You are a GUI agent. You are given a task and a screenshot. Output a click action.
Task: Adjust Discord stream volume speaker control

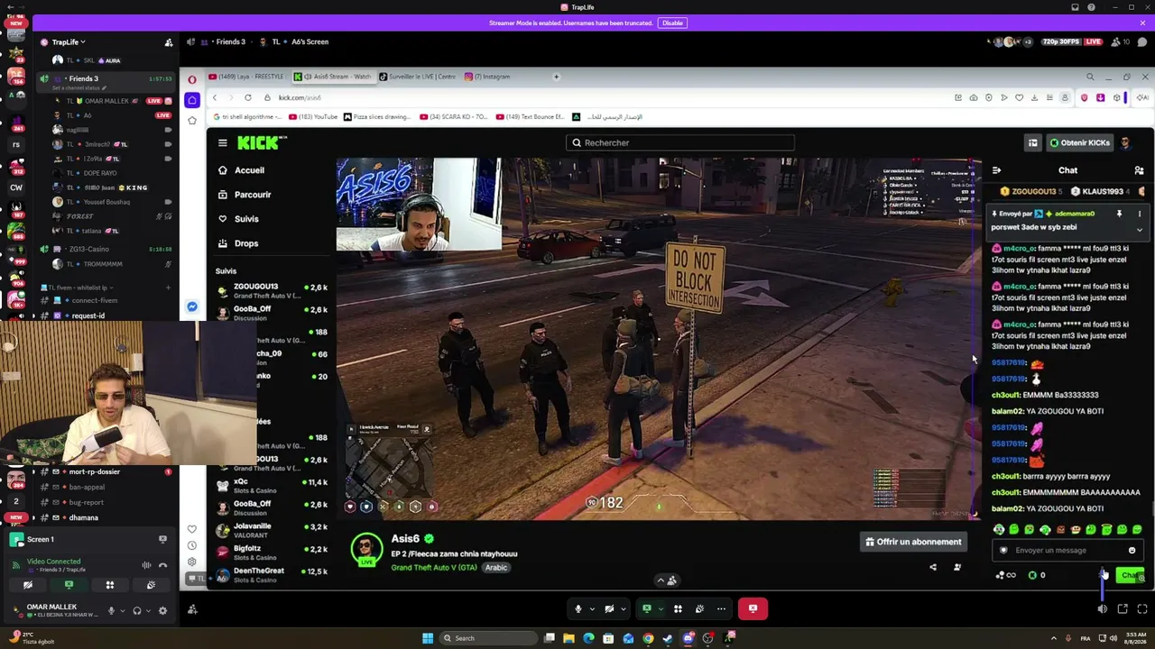pos(1103,609)
